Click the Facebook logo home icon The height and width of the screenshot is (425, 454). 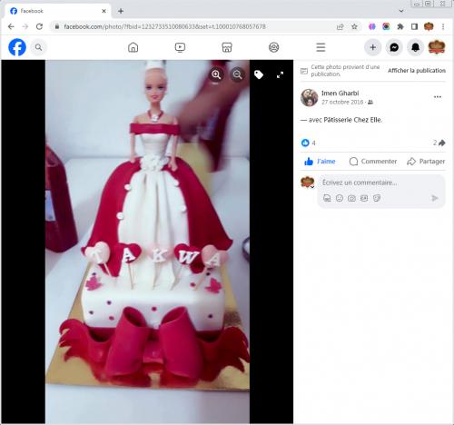(x=17, y=47)
